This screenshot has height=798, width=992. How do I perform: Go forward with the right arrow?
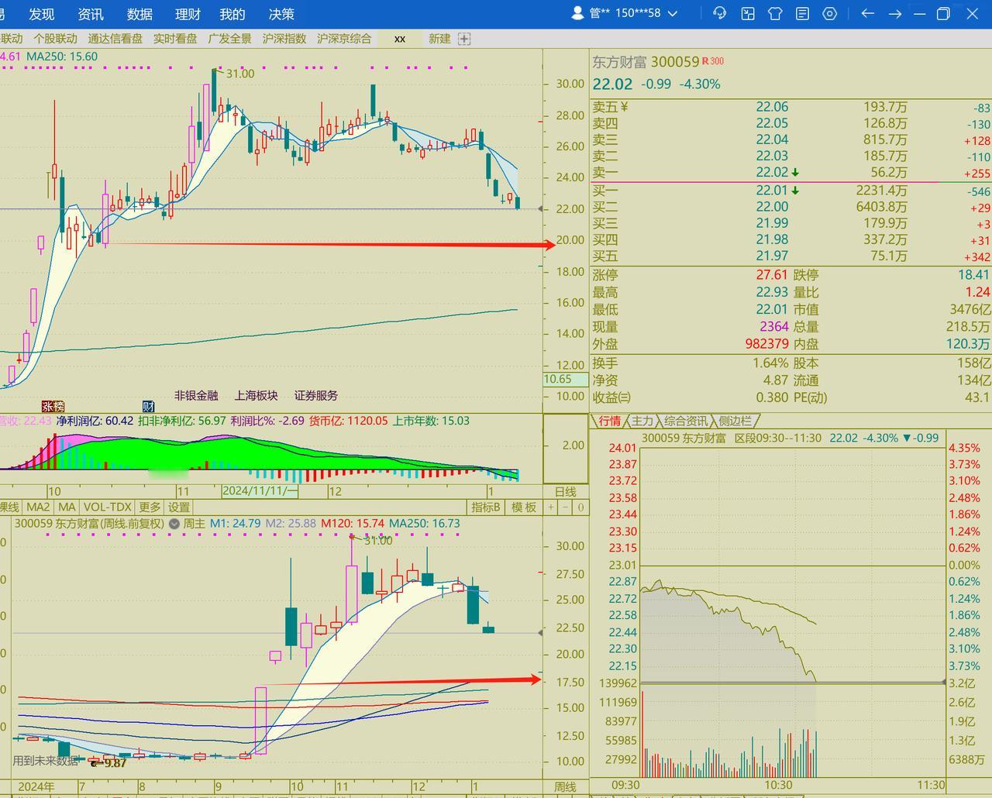(x=894, y=13)
